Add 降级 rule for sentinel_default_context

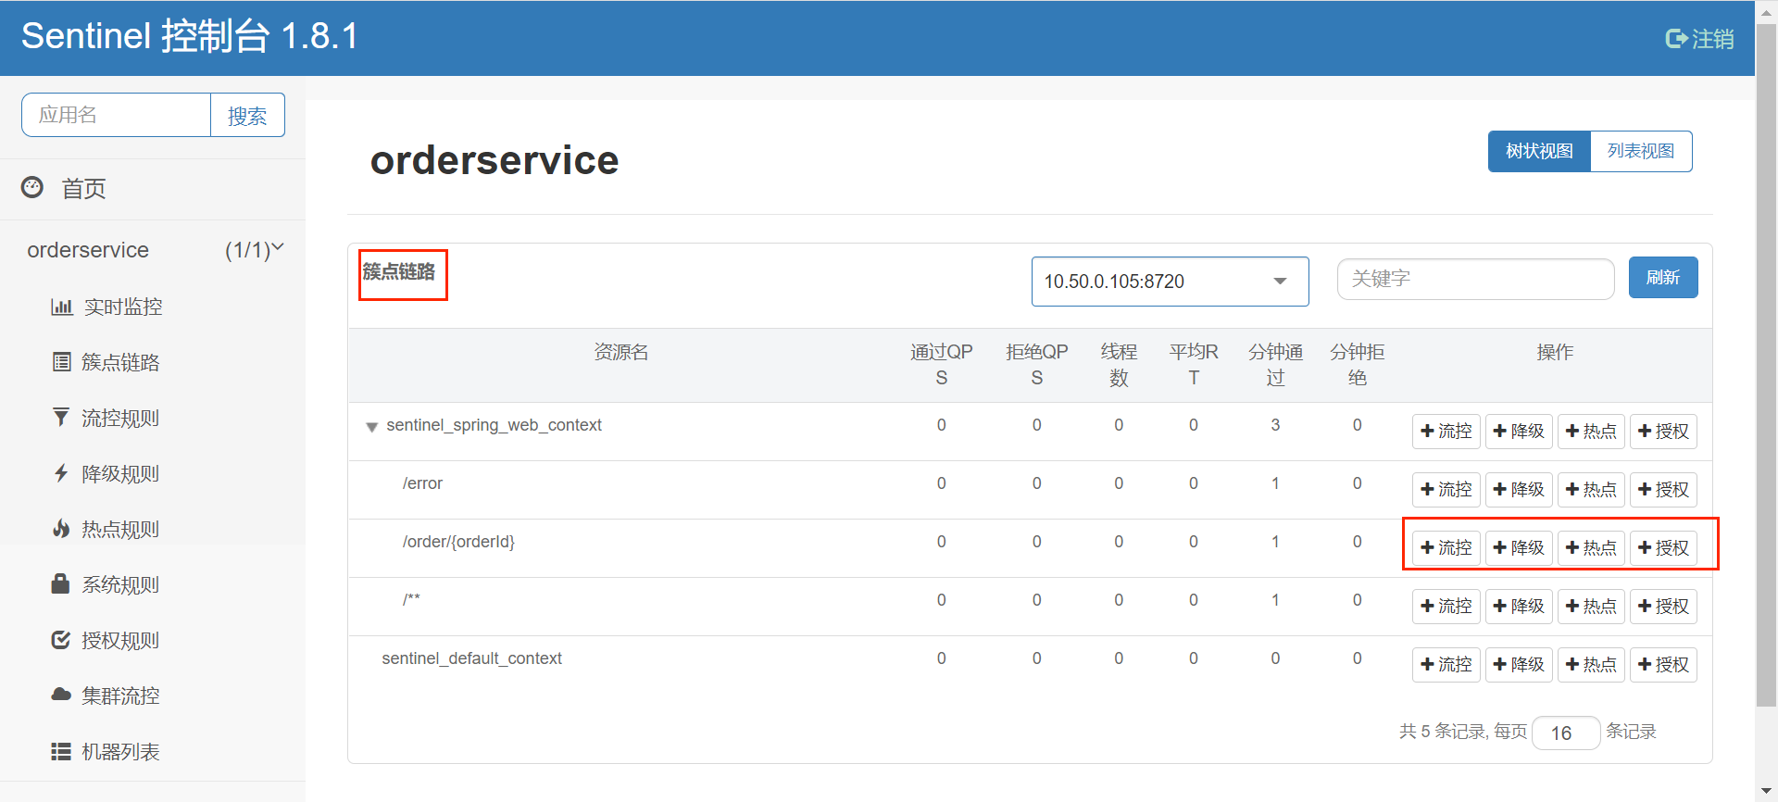pos(1519,665)
